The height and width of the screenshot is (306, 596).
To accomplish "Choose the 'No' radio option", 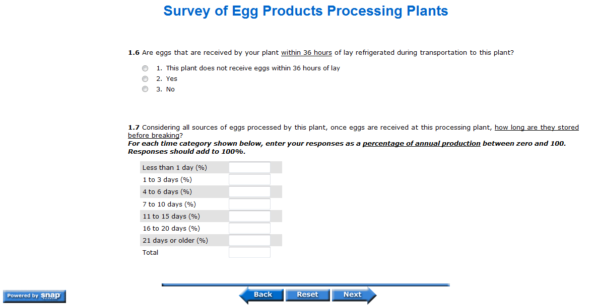I will (x=145, y=89).
